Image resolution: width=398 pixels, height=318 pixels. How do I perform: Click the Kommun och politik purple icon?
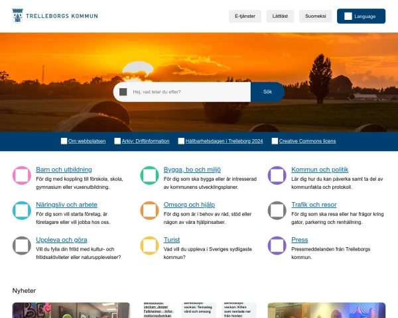(x=277, y=176)
